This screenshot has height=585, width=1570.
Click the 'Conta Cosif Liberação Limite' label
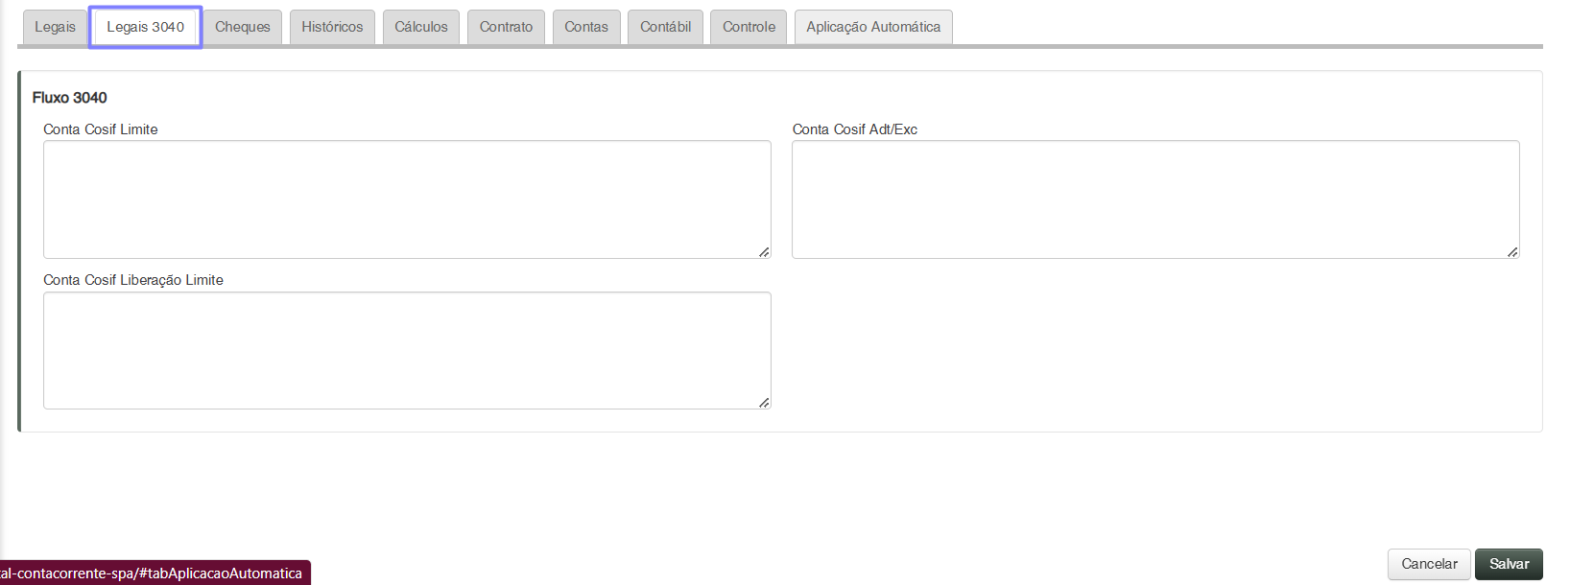click(133, 280)
